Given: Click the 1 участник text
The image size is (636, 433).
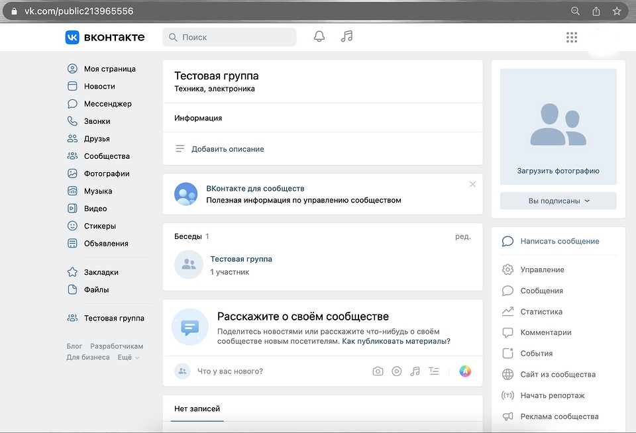Looking at the screenshot, I should pyautogui.click(x=230, y=272).
